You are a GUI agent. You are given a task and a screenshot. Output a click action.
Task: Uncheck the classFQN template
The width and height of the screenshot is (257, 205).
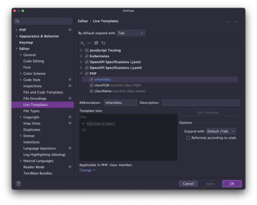click(x=92, y=85)
